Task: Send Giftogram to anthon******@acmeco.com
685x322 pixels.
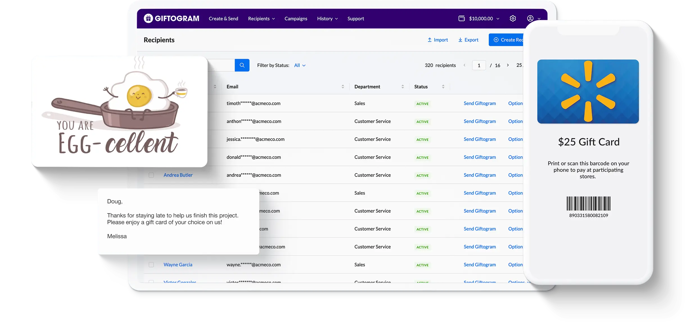Action: (x=480, y=121)
